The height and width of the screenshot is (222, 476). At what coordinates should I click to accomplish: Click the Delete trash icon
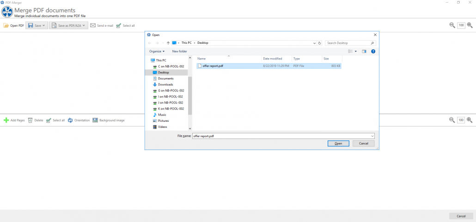[30, 120]
